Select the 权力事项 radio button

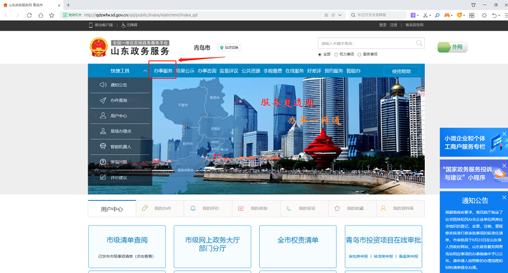[336, 55]
